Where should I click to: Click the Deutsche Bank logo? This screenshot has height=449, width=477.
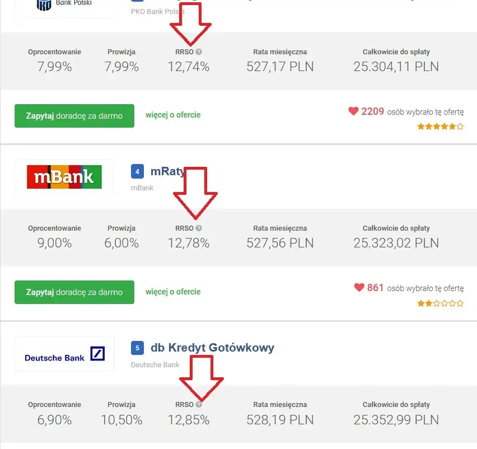pos(64,354)
